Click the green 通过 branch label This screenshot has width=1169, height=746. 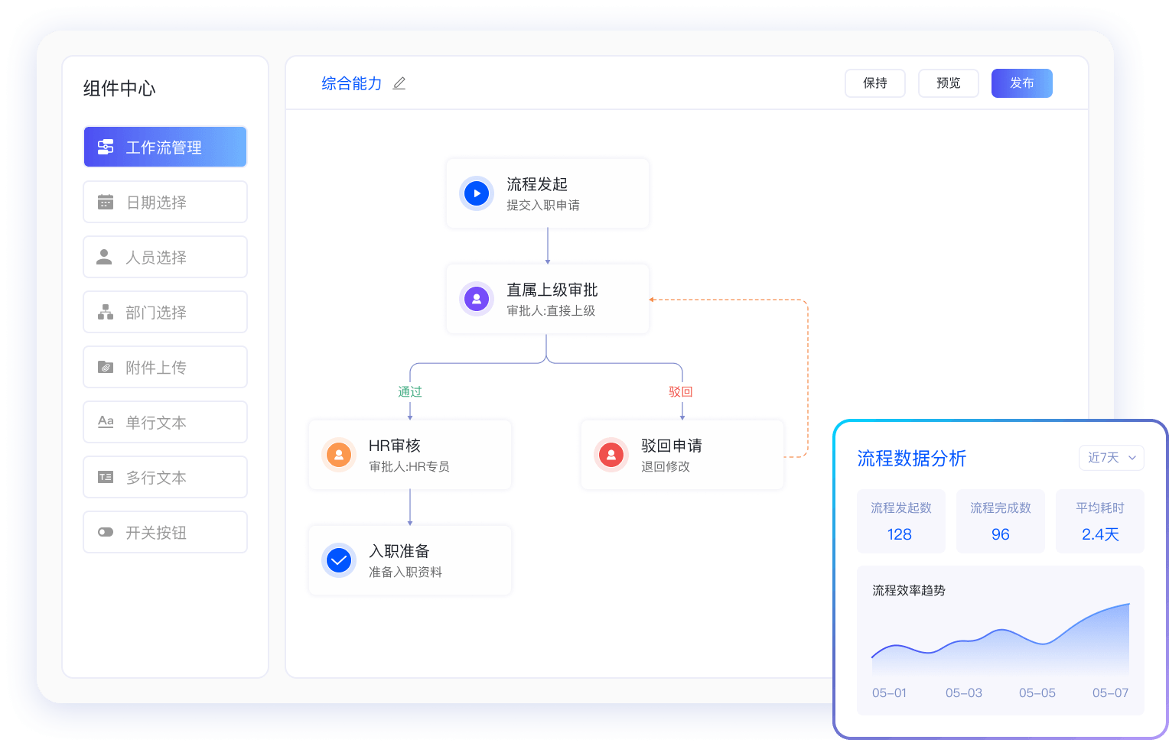[410, 391]
